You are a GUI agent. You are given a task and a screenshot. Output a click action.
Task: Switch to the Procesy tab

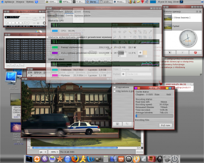click(x=60, y=15)
